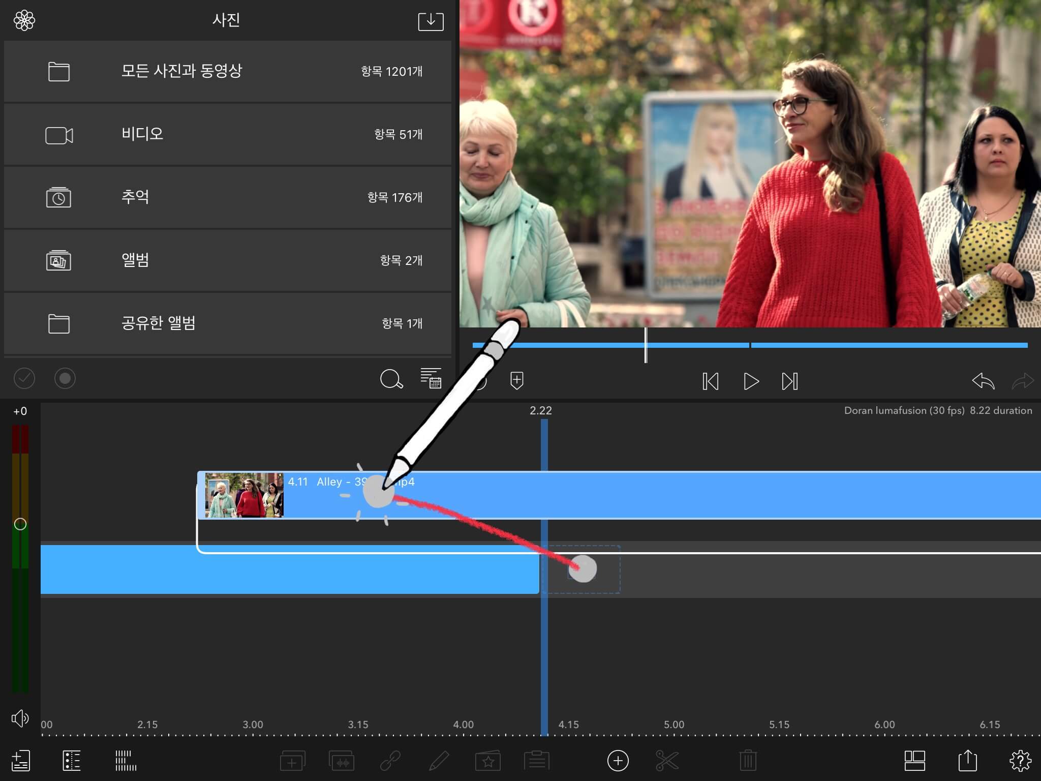
Task: Jump to previous clip edit point
Action: tap(710, 381)
